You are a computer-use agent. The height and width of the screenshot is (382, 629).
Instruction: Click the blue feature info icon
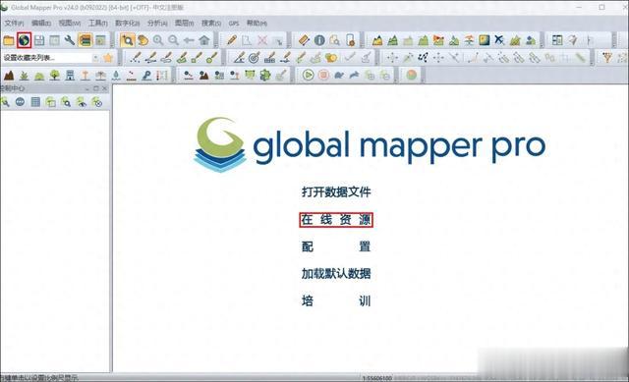pos(319,40)
